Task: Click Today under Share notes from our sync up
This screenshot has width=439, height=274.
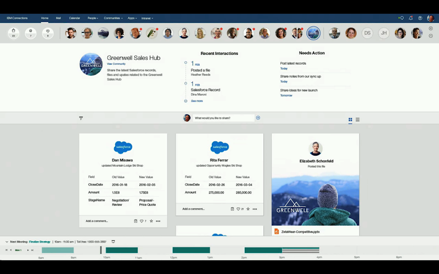Action: (284, 82)
